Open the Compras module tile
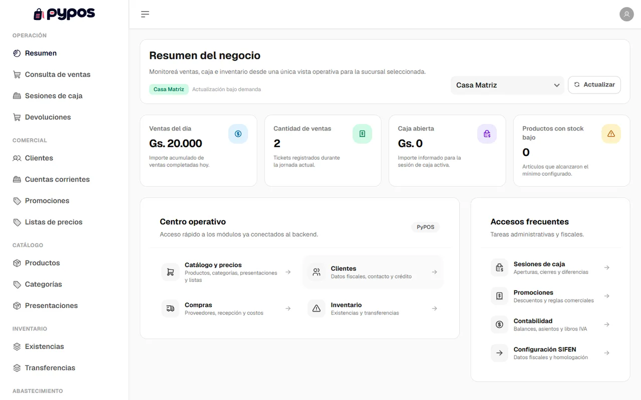This screenshot has height=400, width=641. tap(226, 308)
